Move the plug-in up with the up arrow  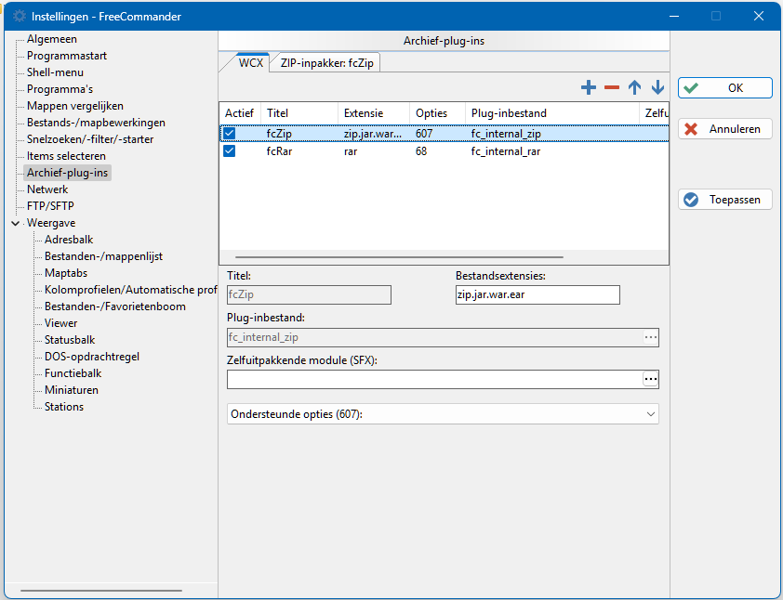[635, 88]
